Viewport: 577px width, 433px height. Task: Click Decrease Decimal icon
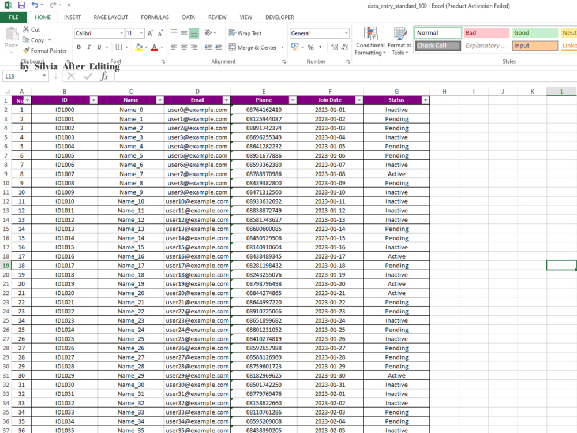click(345, 47)
